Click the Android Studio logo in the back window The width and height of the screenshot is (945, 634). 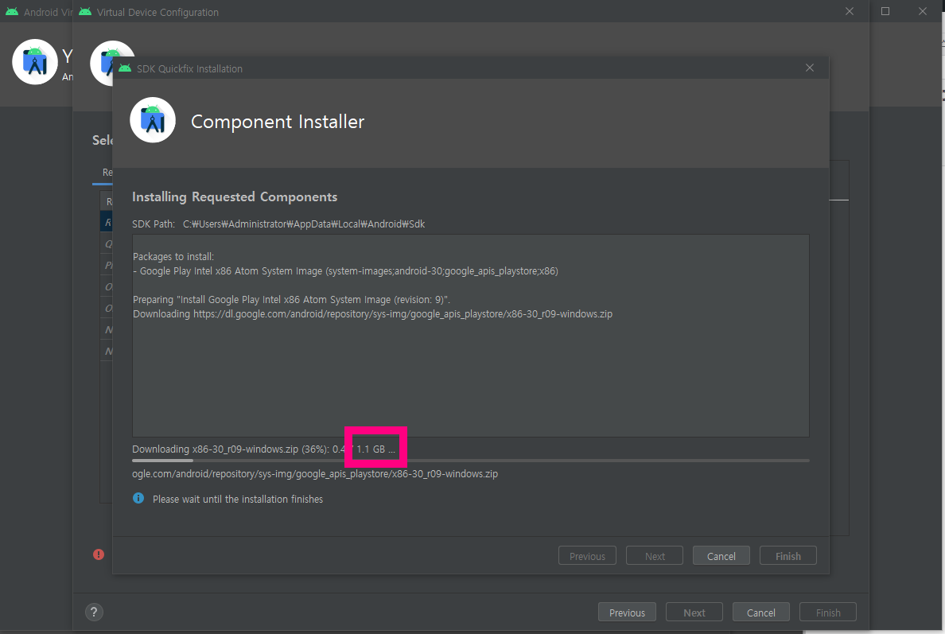pyautogui.click(x=35, y=62)
